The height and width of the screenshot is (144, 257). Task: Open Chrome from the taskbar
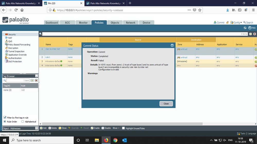[x=115, y=140]
